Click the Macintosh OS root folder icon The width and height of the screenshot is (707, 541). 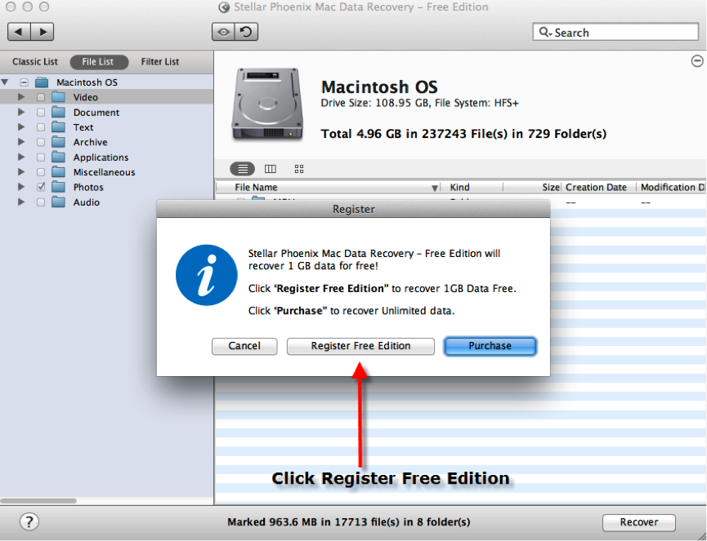(x=42, y=82)
